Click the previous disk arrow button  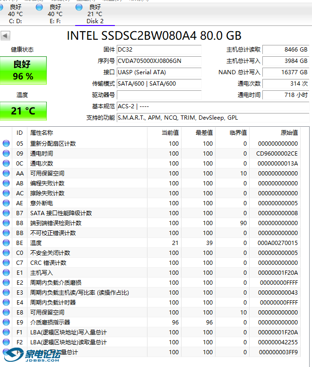point(5,36)
